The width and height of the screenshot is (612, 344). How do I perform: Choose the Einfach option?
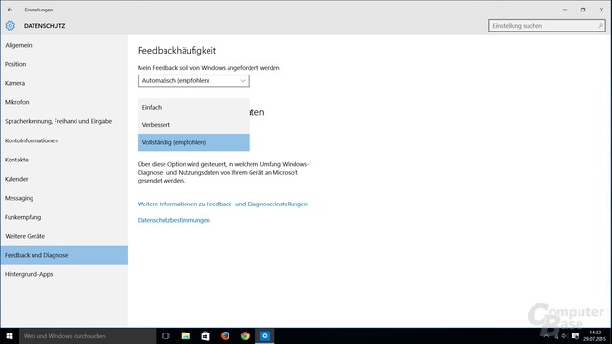point(193,107)
